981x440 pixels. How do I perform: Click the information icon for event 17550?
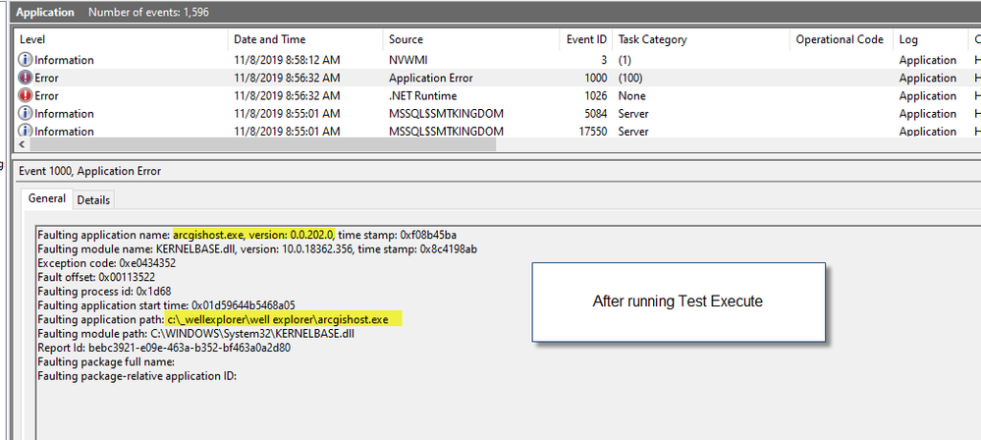tap(26, 131)
